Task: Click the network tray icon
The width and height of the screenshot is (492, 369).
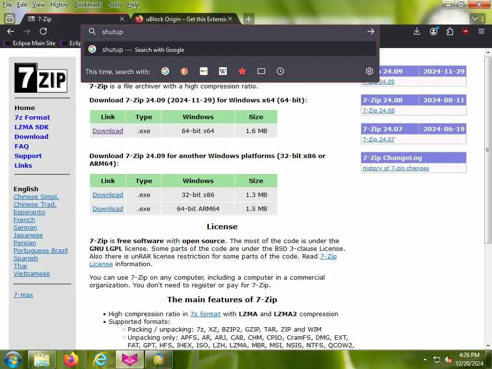Action: tap(436, 360)
